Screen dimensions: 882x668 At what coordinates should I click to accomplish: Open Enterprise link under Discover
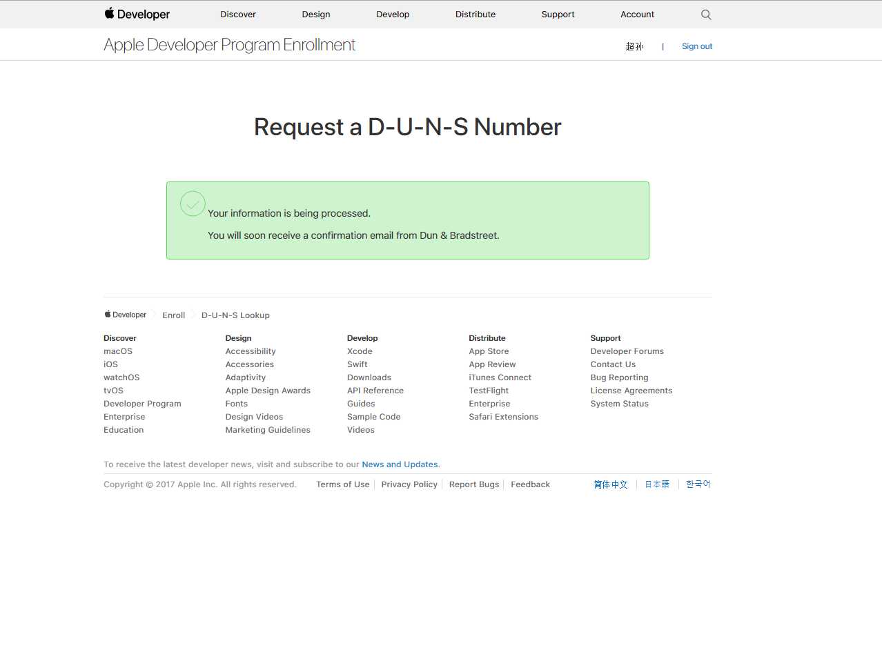[x=124, y=417]
